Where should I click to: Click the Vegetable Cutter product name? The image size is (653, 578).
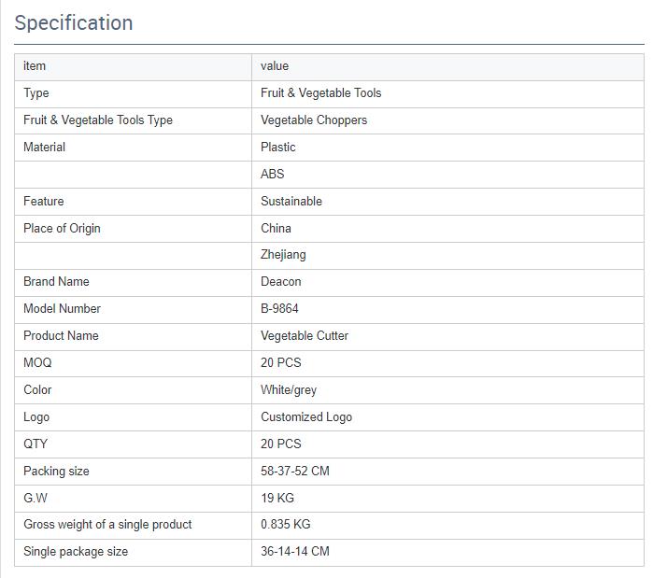305,336
